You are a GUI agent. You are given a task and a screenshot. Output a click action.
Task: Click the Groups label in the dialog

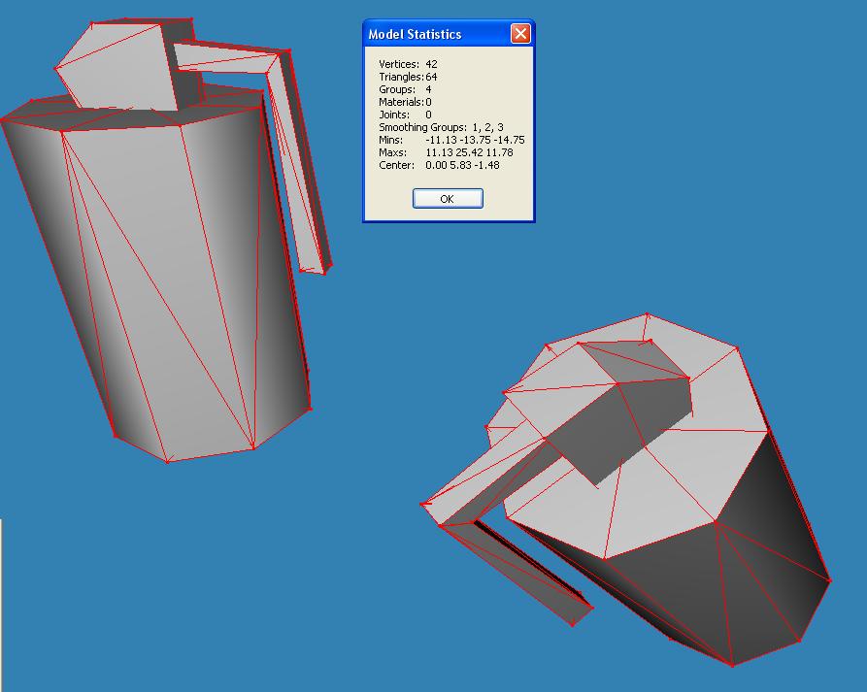click(396, 89)
